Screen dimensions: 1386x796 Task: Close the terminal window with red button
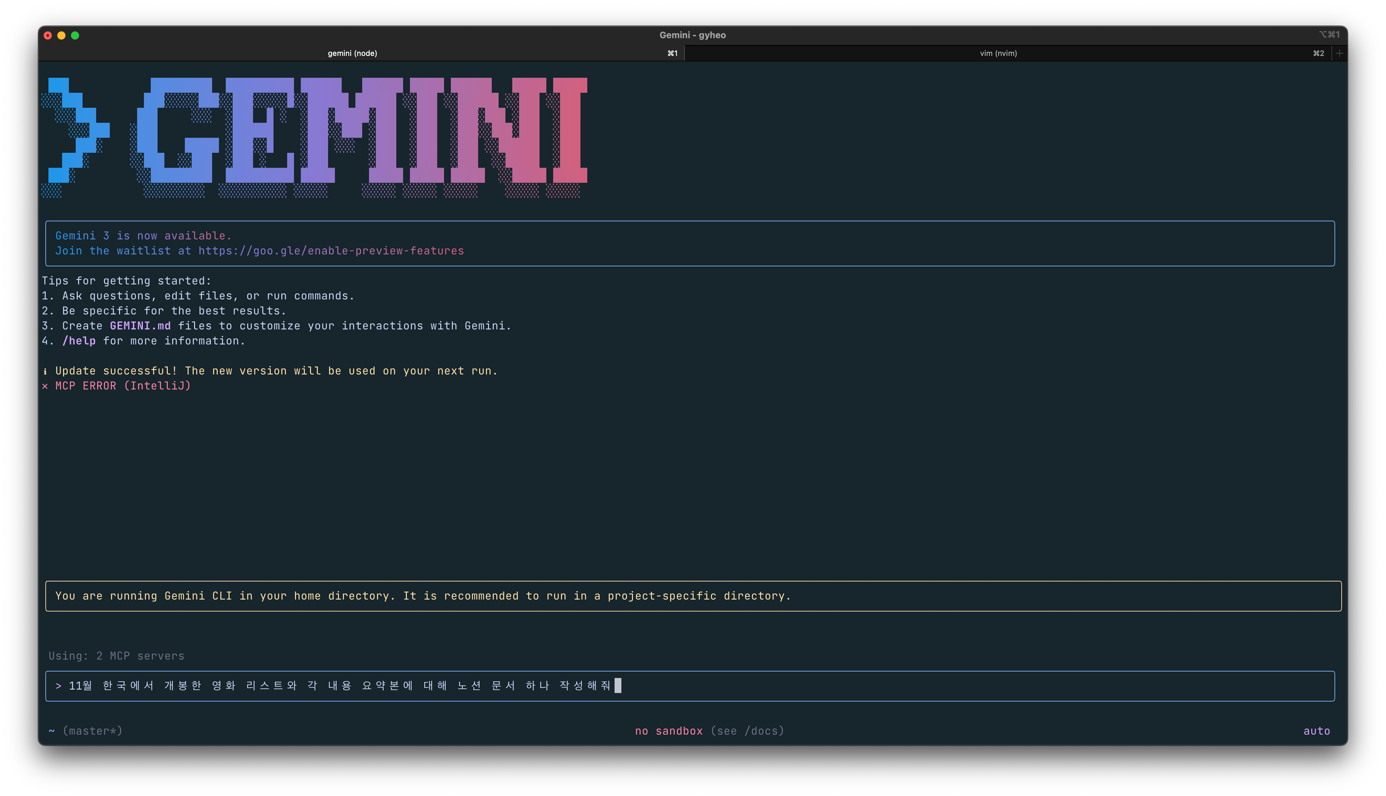(x=48, y=35)
